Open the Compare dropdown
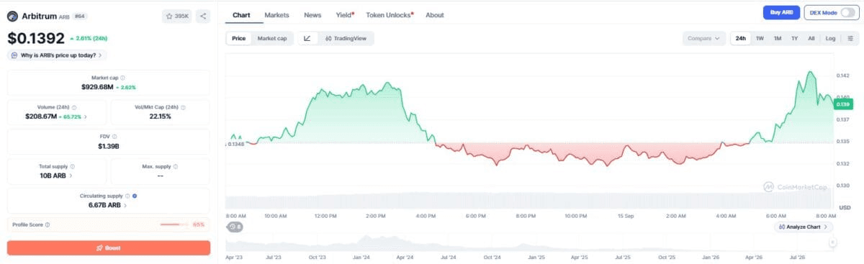Screen dimensions: 864x264 704,38
